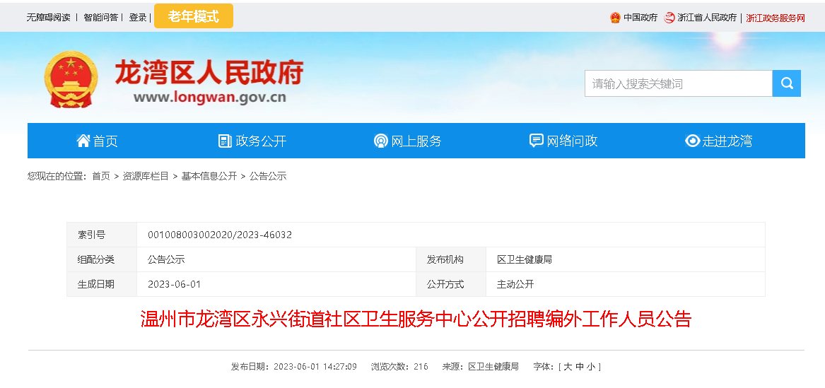Click the 索引号 label cell

102,235
